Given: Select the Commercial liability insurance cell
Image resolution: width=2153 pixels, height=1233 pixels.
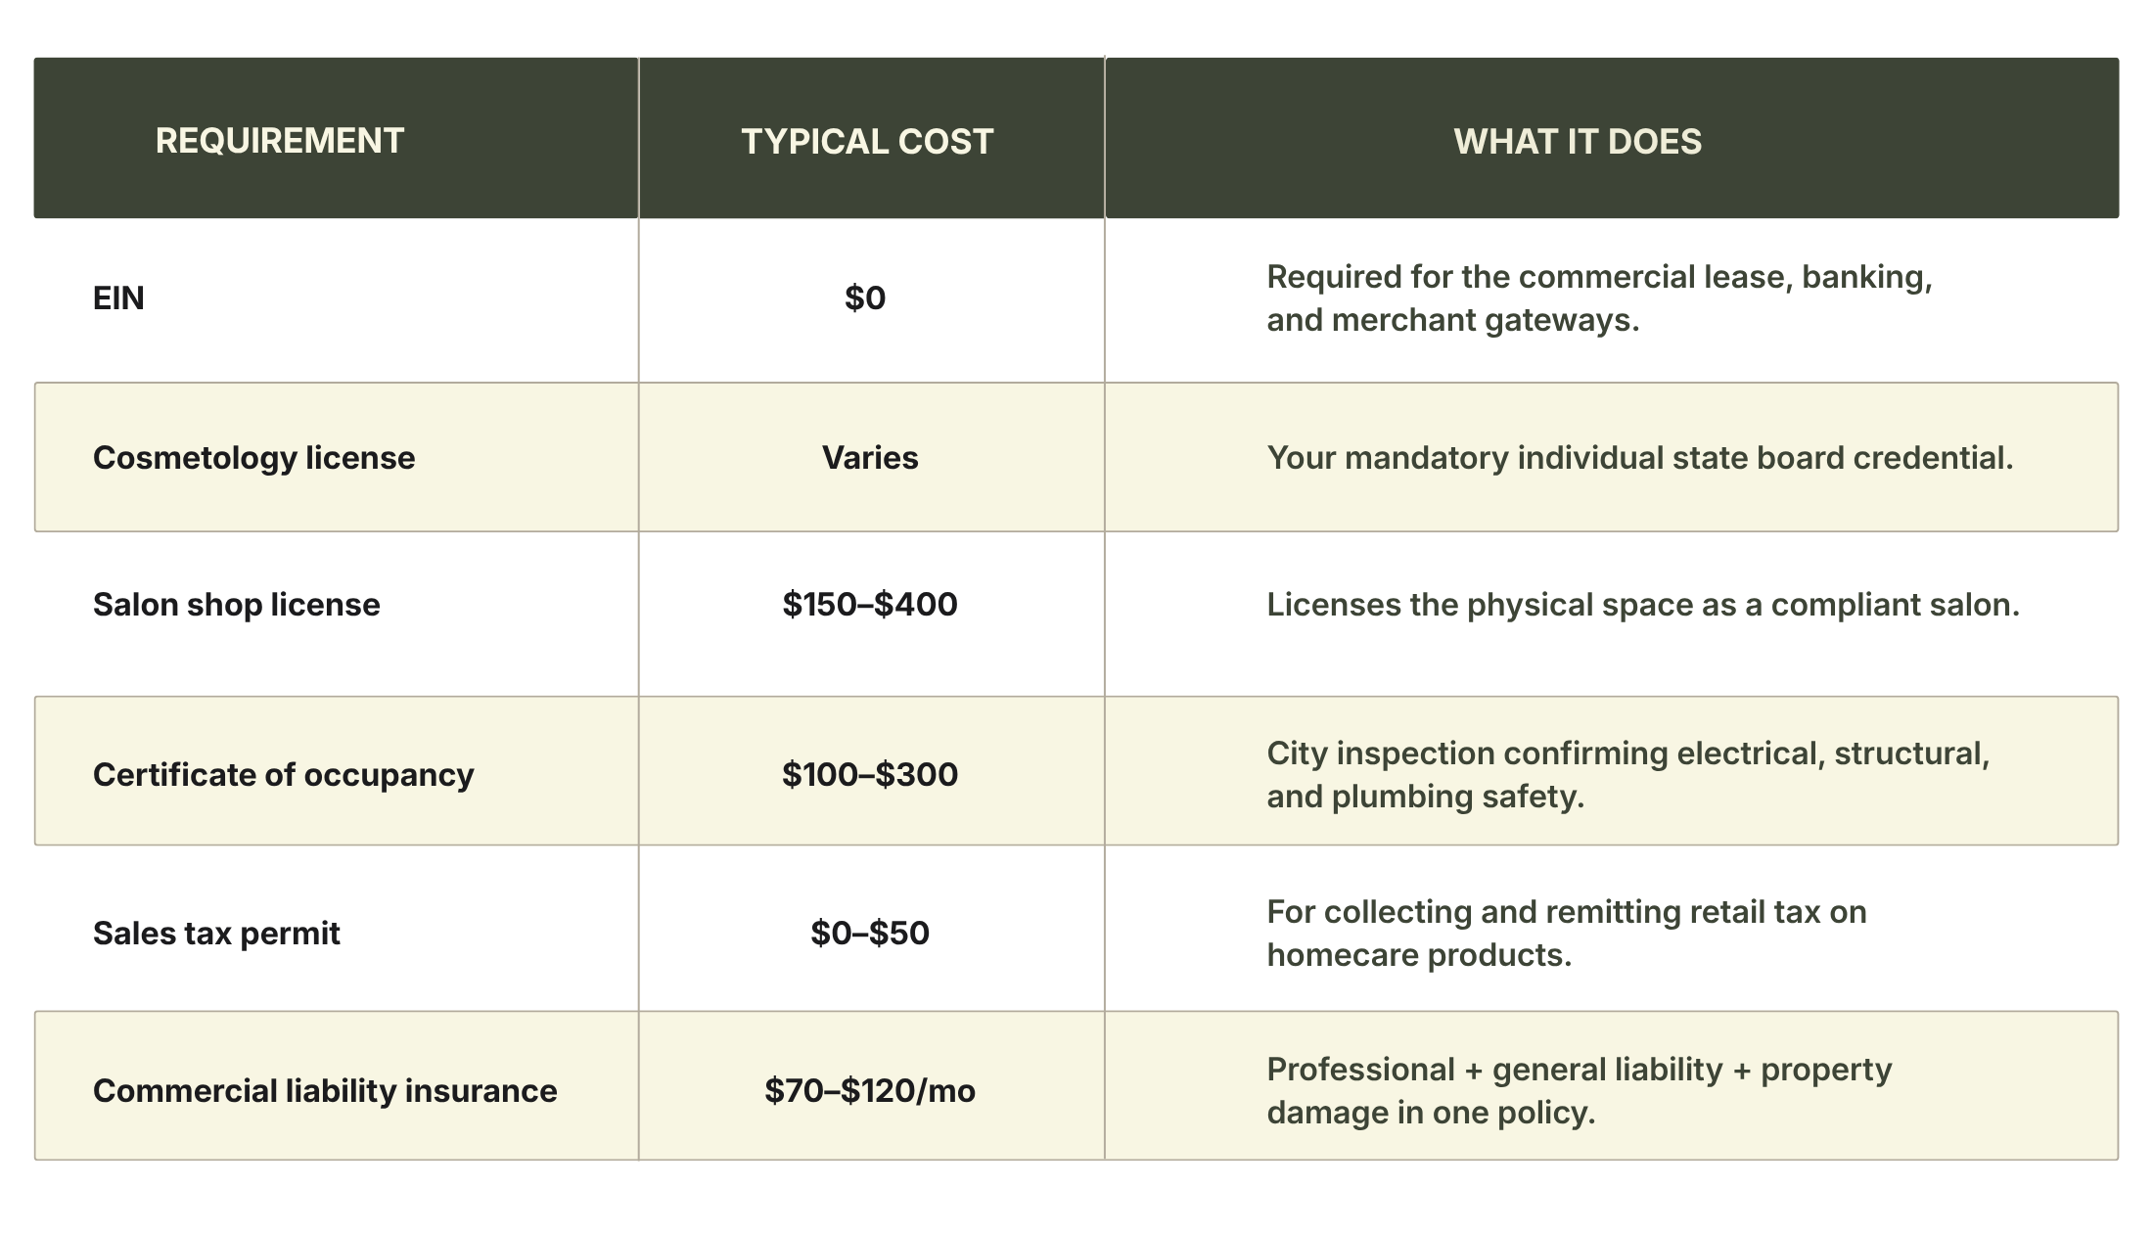Looking at the screenshot, I should (325, 1091).
